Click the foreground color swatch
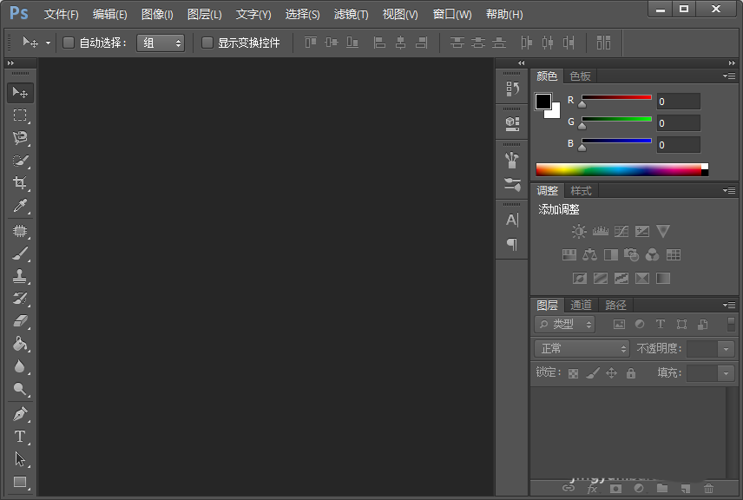This screenshot has width=743, height=500. [x=543, y=102]
